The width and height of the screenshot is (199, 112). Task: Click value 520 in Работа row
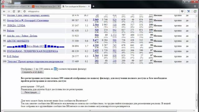(97, 30)
